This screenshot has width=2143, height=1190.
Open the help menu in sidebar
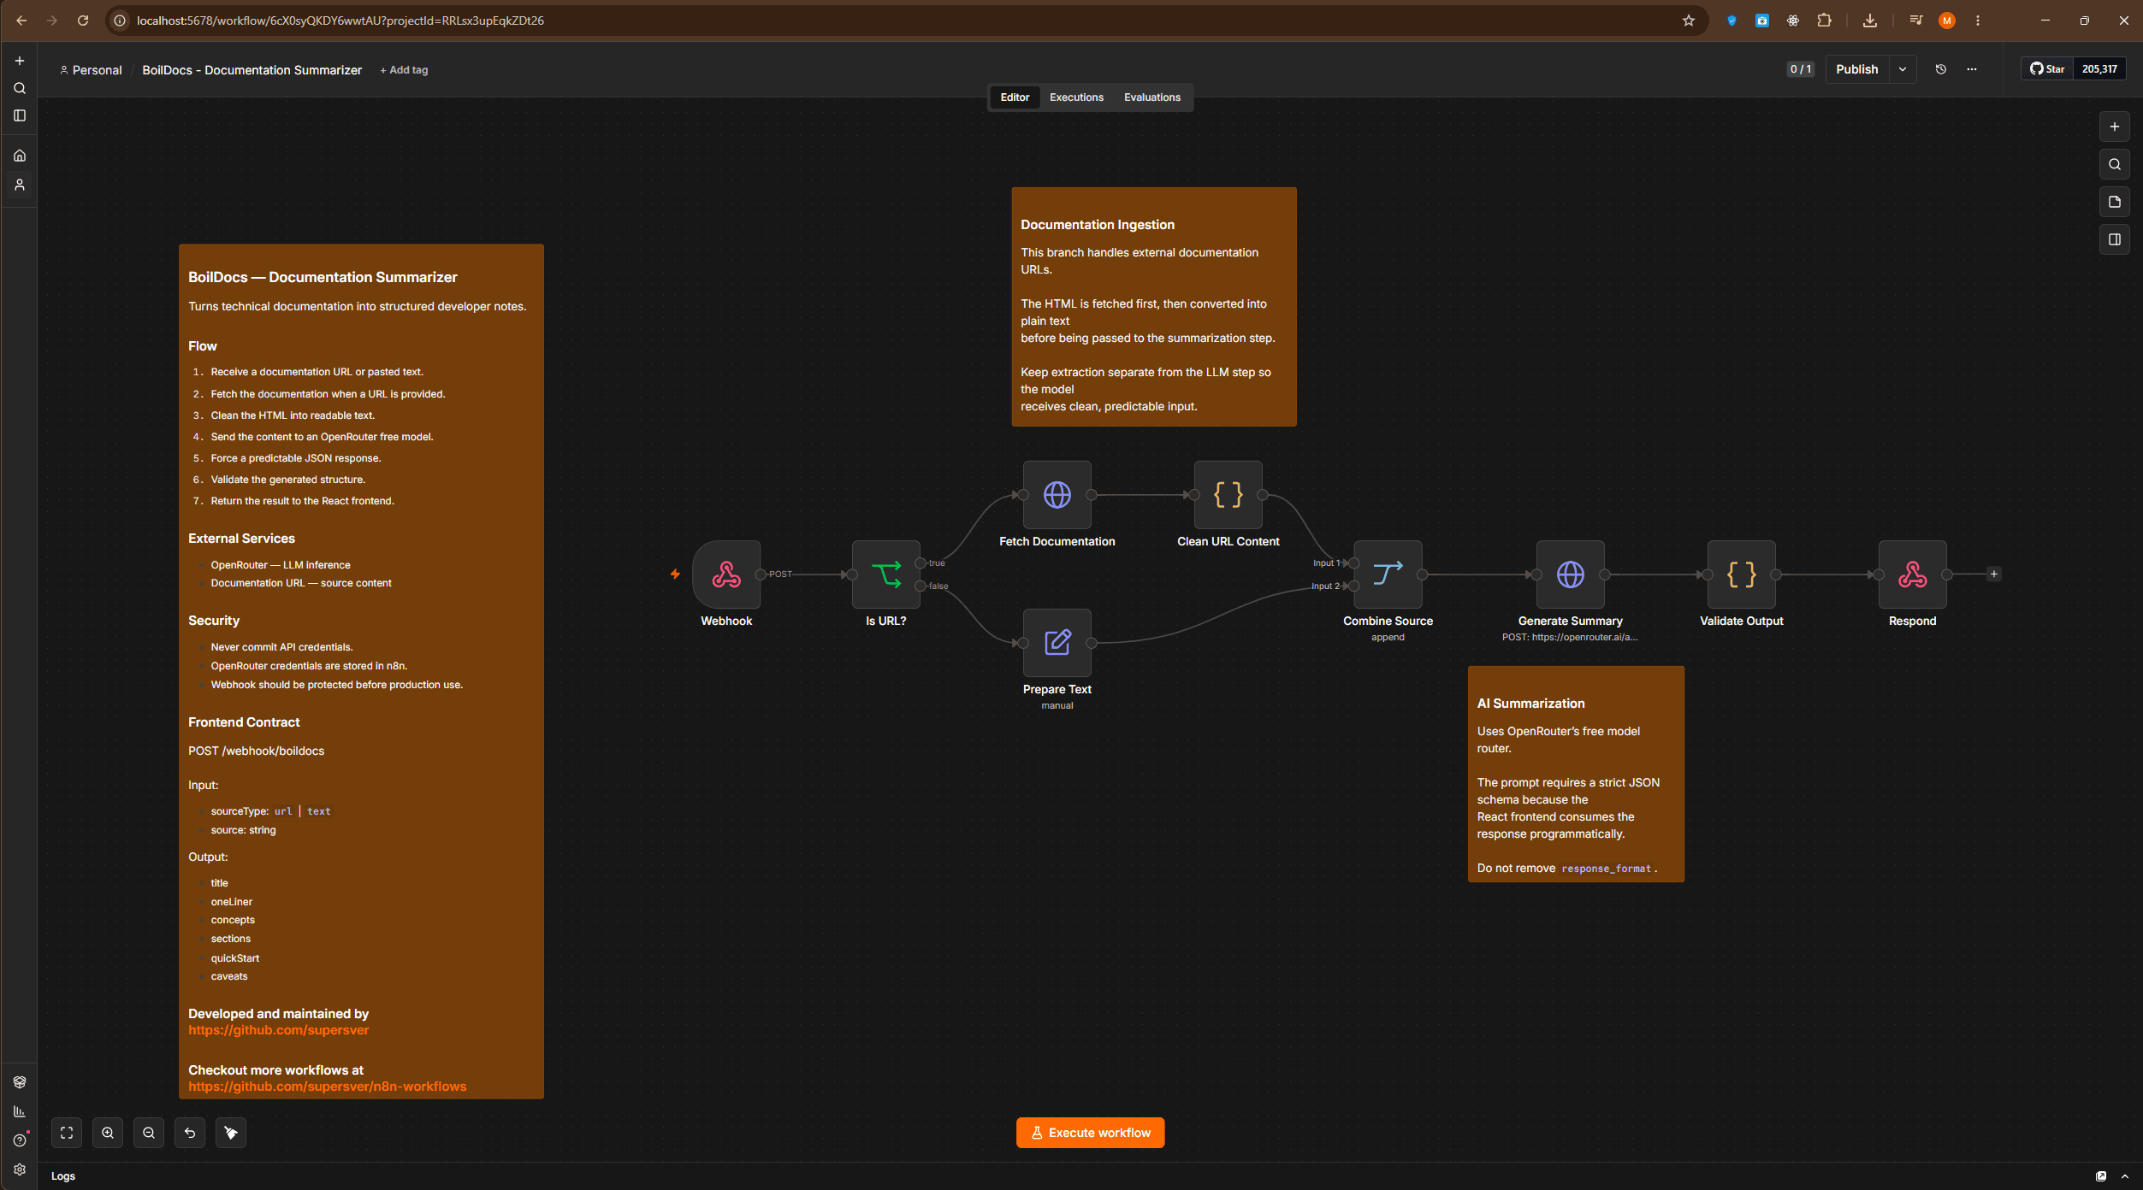(20, 1140)
